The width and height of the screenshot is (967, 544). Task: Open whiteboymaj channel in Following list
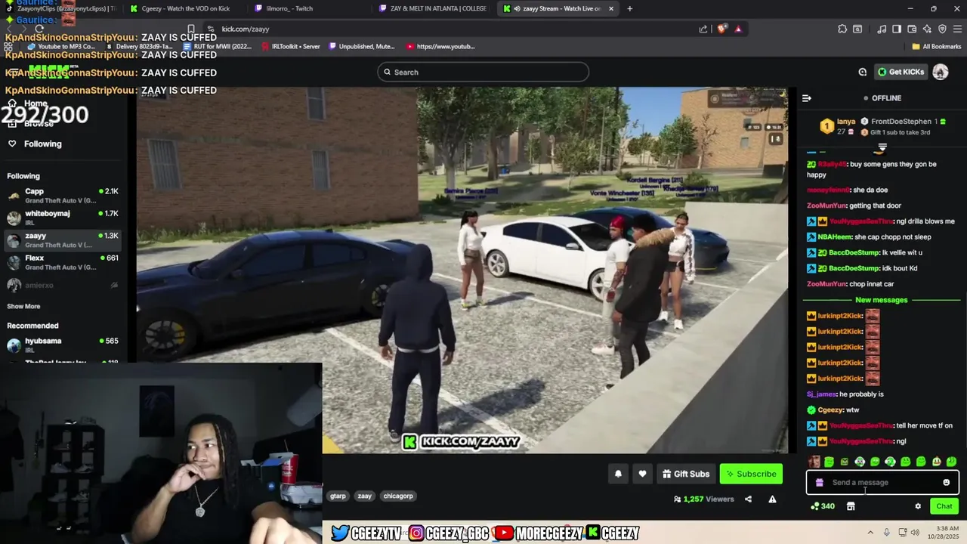pos(63,218)
